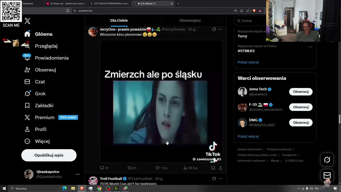Click Opublikuj wpis button

[49, 155]
